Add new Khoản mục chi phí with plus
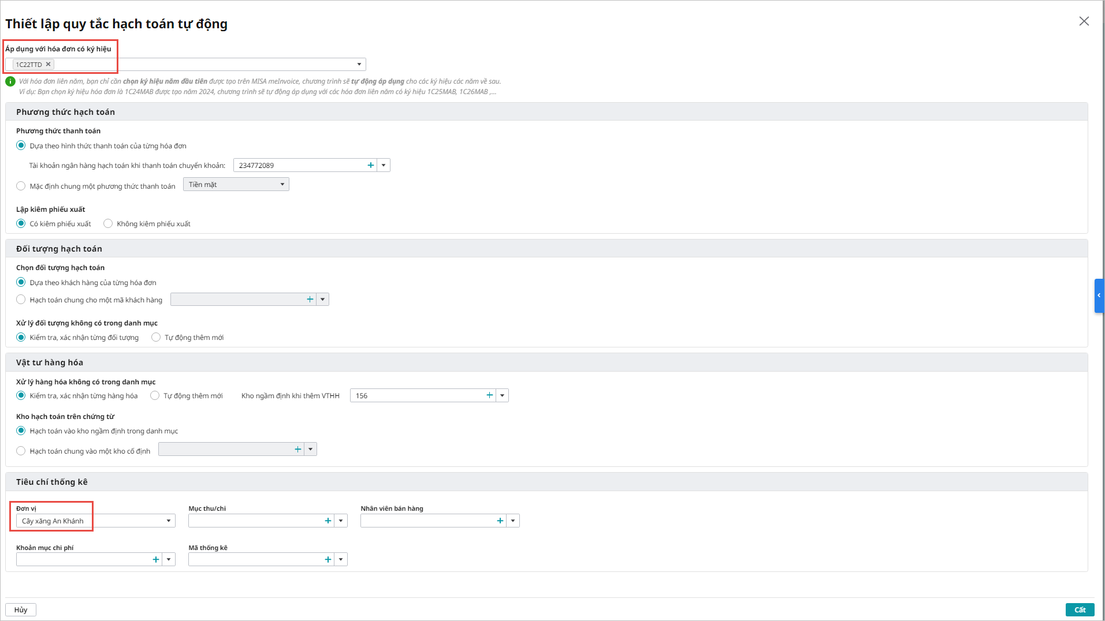The height and width of the screenshot is (621, 1105). coord(156,559)
